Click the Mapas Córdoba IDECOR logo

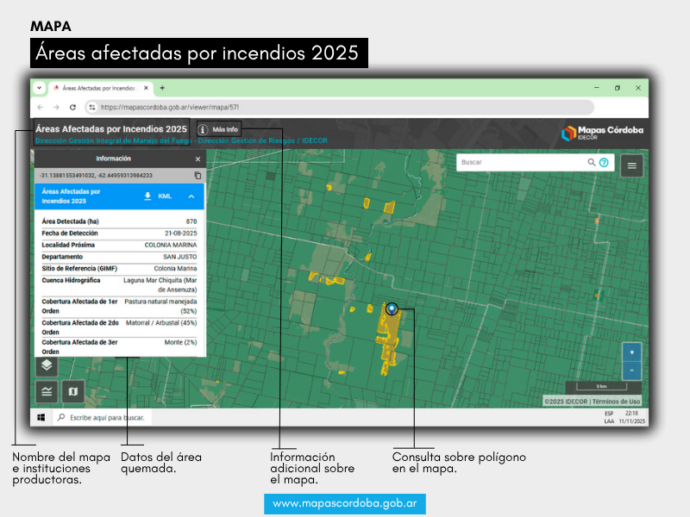602,133
